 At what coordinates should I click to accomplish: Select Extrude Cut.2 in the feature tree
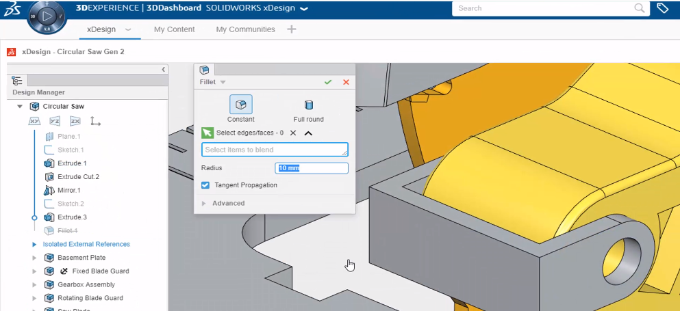point(78,177)
